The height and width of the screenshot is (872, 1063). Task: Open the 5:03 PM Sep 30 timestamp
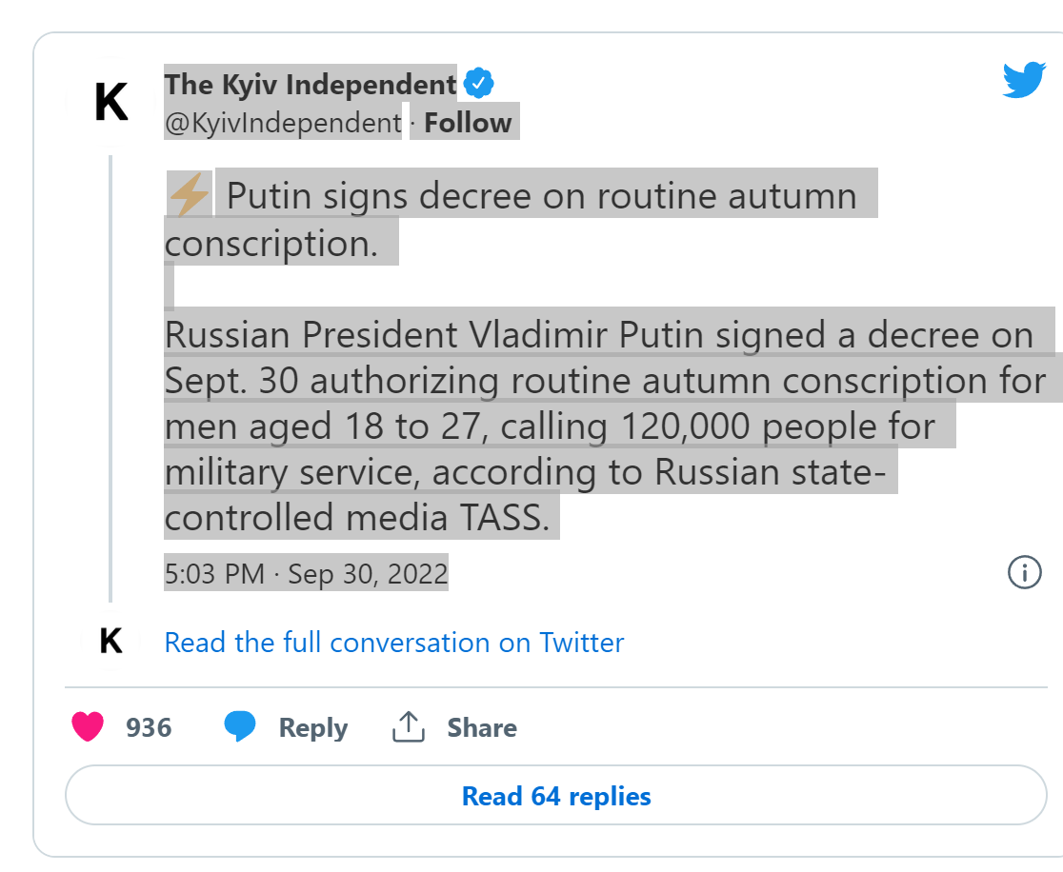point(306,574)
